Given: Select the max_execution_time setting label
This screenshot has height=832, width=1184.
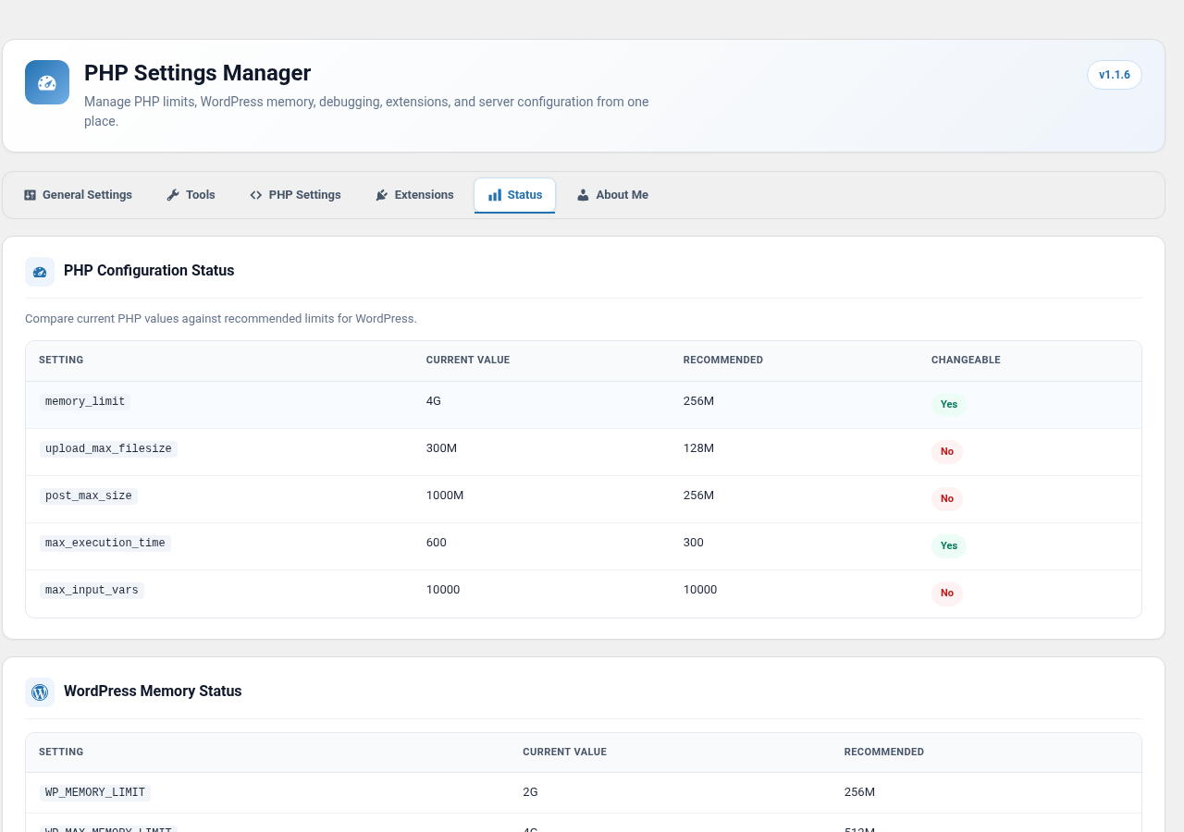Looking at the screenshot, I should click(105, 544).
